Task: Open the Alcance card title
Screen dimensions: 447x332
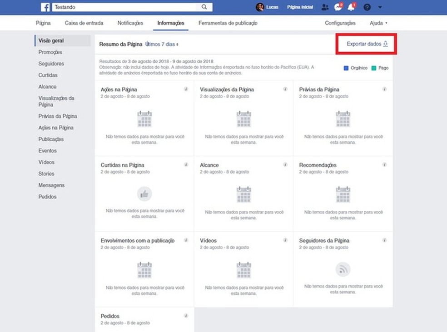Action: (209, 165)
